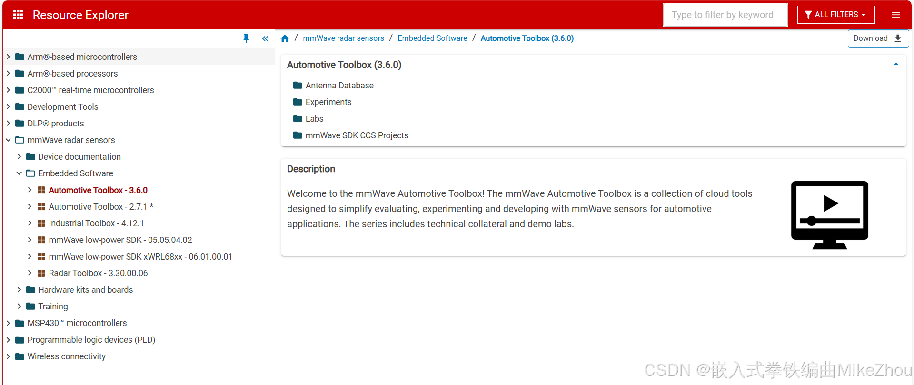Select Industrial Toolbox - 4.12.1 in the tree
The width and height of the screenshot is (914, 385).
click(x=96, y=223)
